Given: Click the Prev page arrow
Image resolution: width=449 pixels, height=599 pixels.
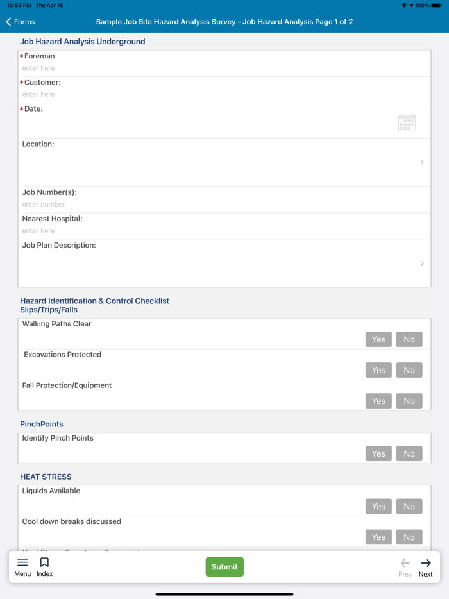Looking at the screenshot, I should coord(405,563).
